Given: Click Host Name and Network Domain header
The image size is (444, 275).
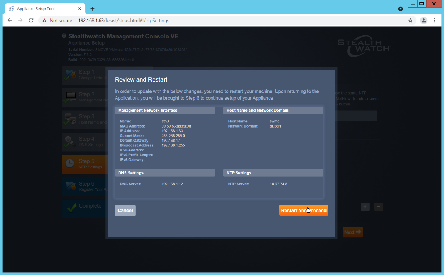Looking at the screenshot, I should point(273,110).
